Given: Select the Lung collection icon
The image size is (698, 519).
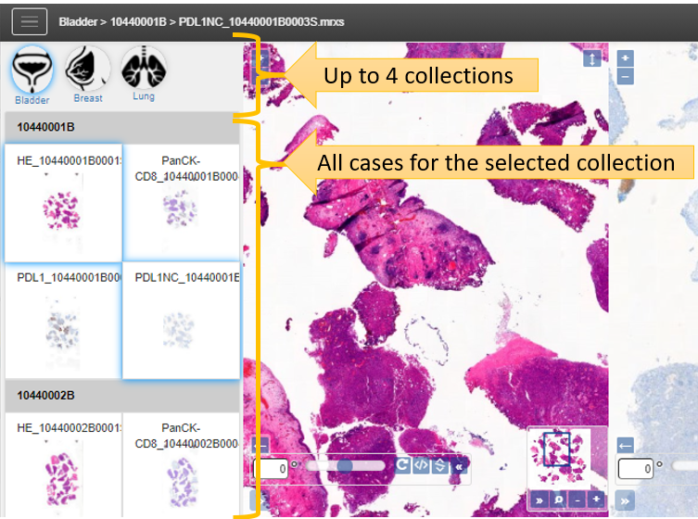Looking at the screenshot, I should tap(143, 70).
